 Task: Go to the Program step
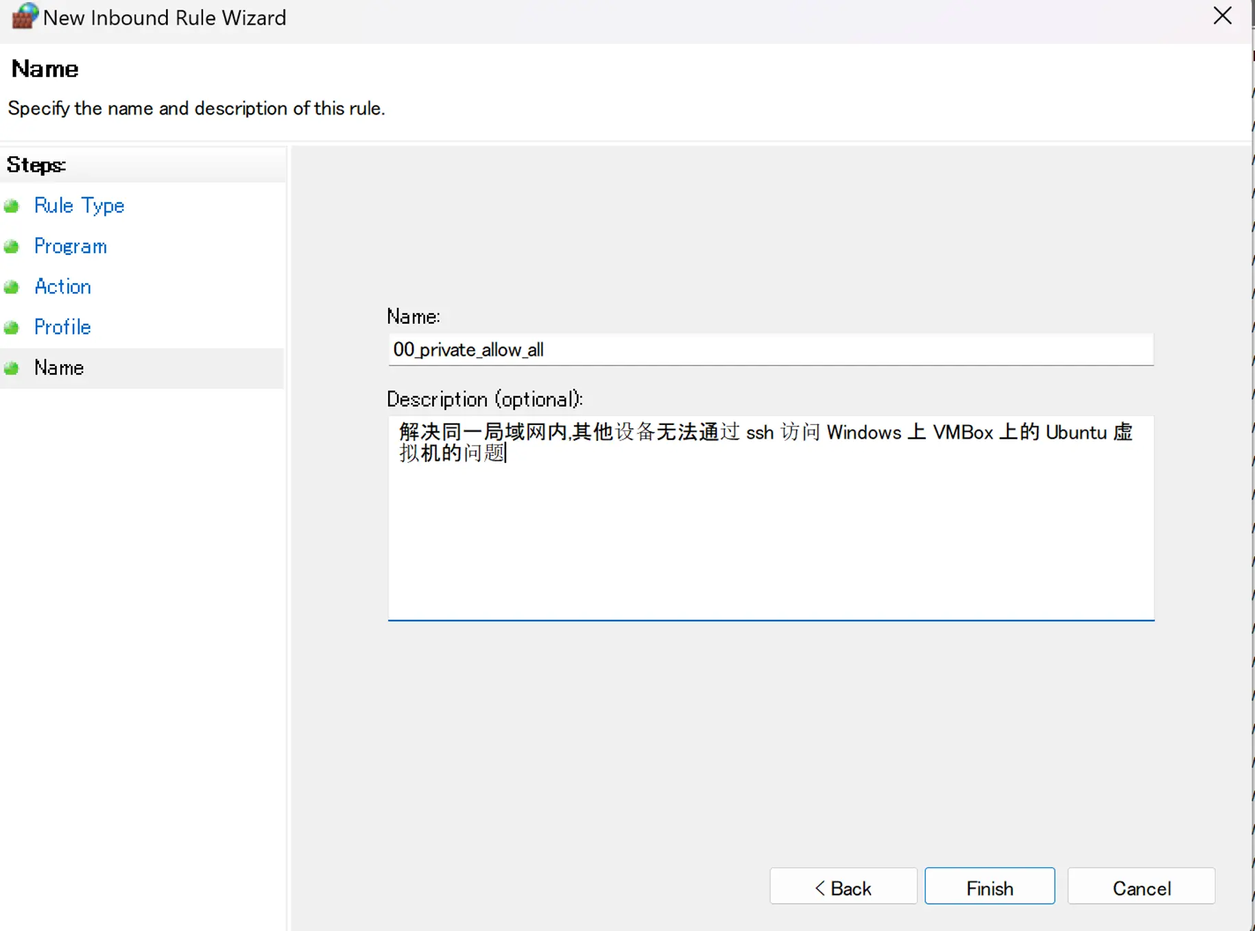click(x=71, y=246)
